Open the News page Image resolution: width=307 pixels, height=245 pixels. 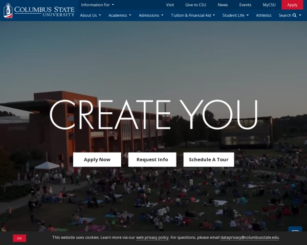point(223,5)
